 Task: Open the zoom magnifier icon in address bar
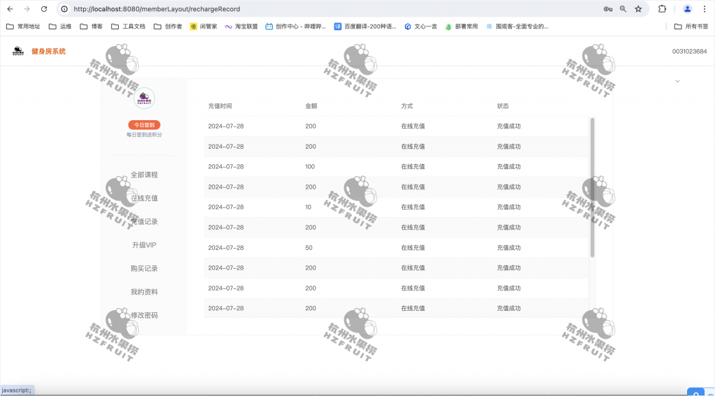pyautogui.click(x=623, y=8)
